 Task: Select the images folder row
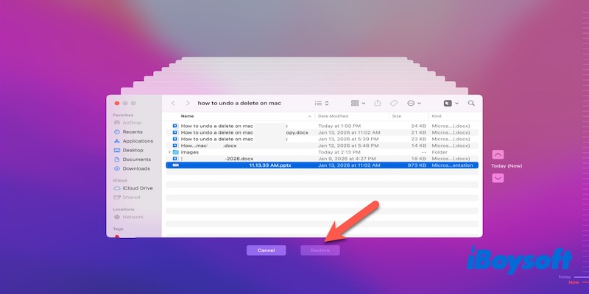pyautogui.click(x=322, y=152)
